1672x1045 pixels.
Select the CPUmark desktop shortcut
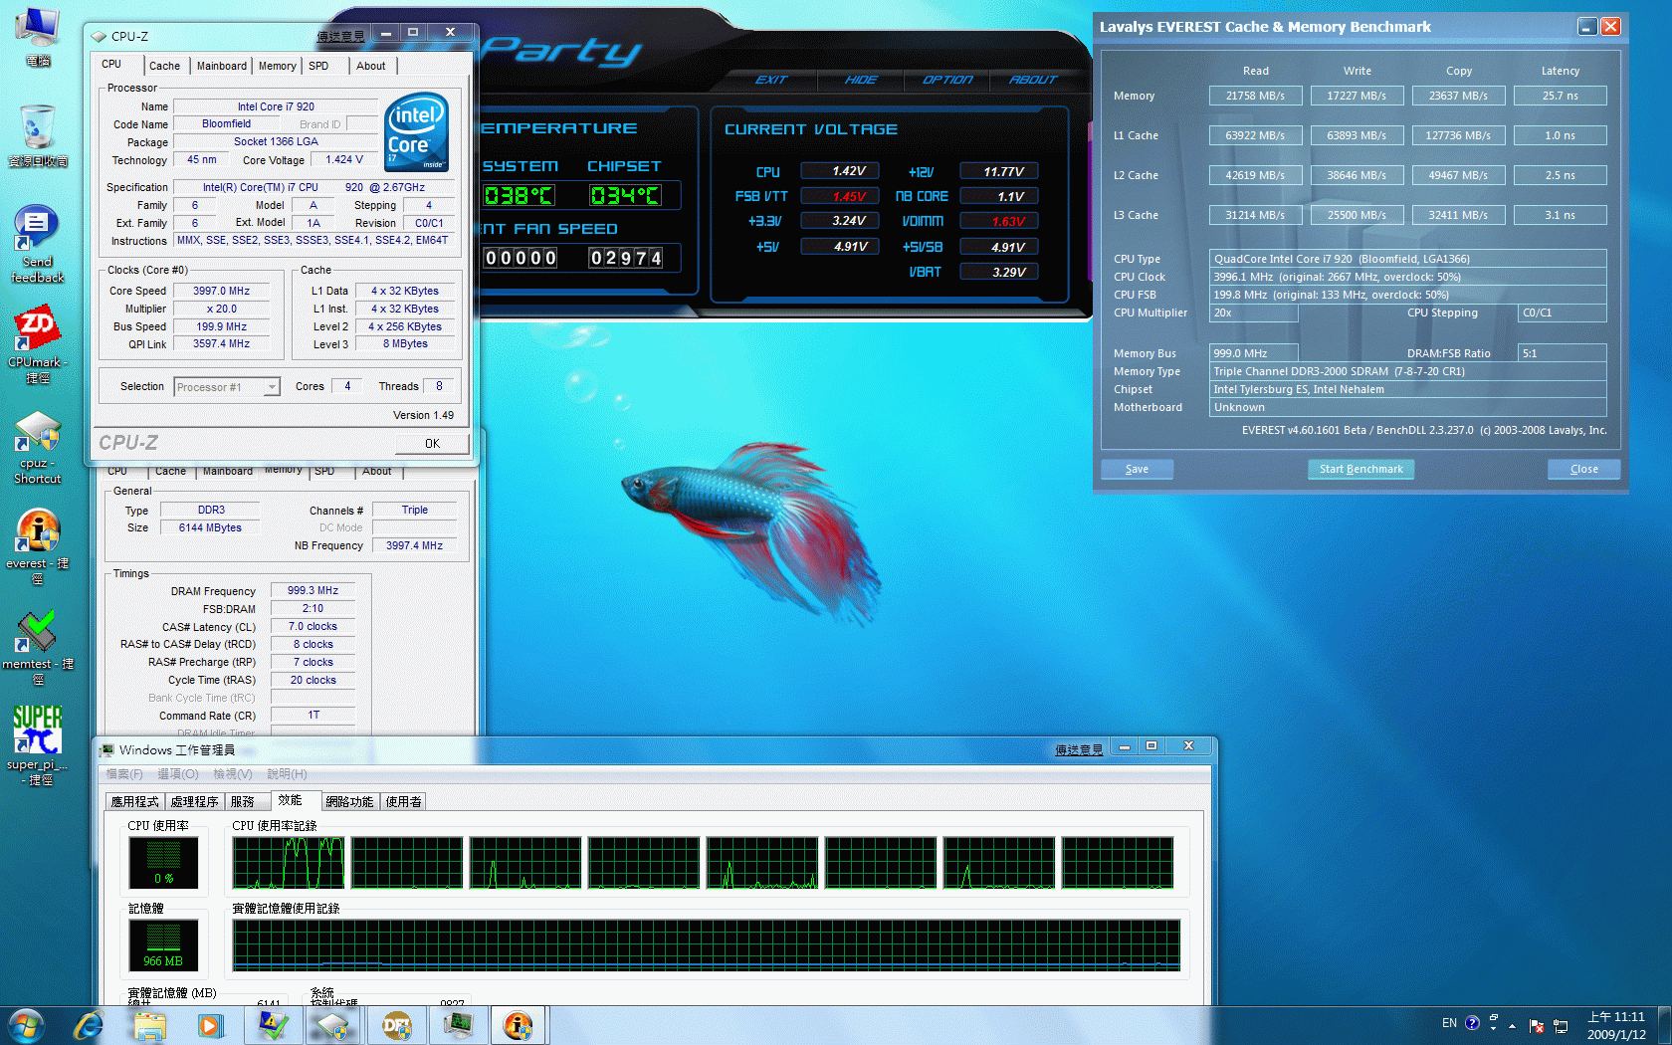pyautogui.click(x=38, y=345)
